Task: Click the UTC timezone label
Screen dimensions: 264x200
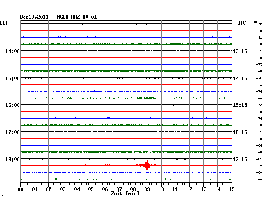Action: click(x=241, y=23)
